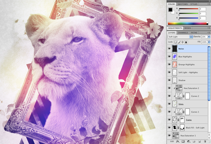
Task: Switch to the Masks tab
Action: click(187, 28)
